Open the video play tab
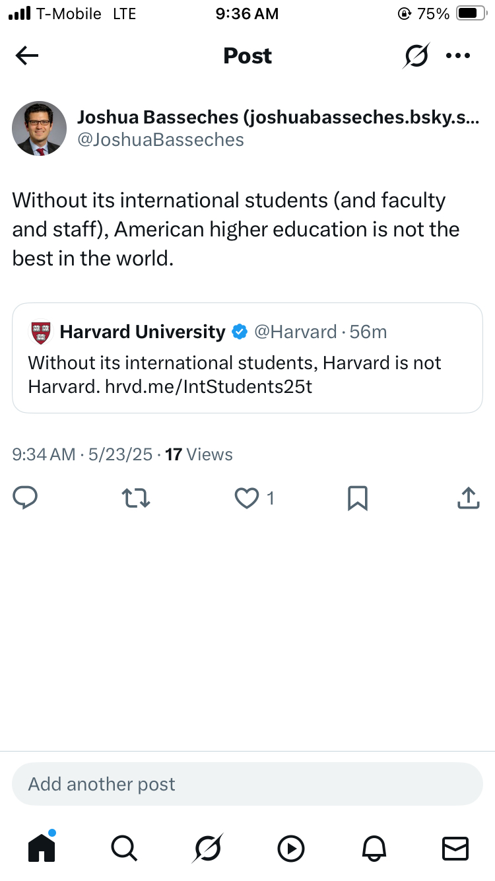 291,848
